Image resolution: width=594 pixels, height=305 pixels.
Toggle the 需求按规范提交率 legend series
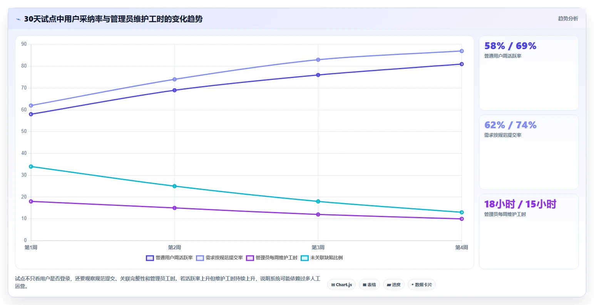coord(219,258)
